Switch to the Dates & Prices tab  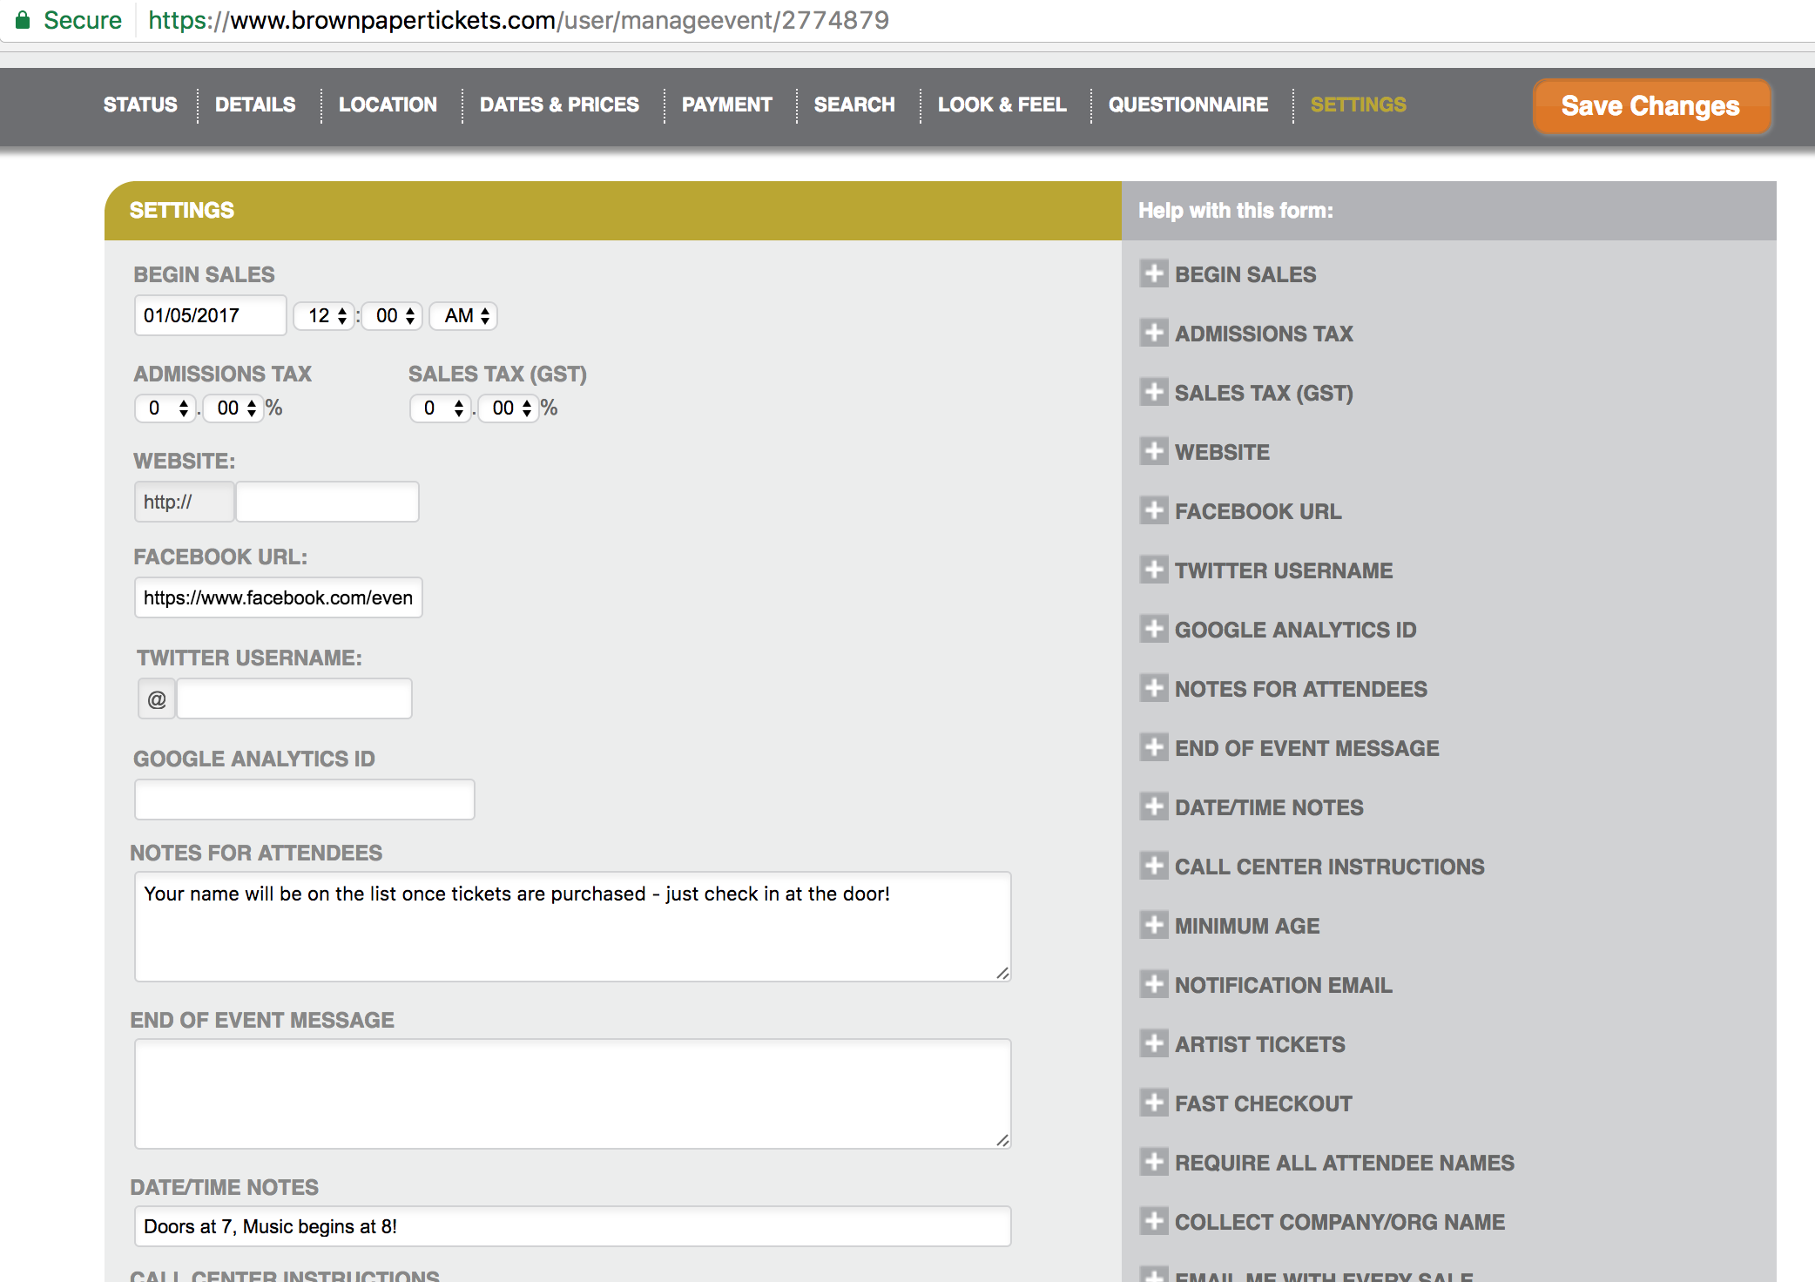point(559,105)
